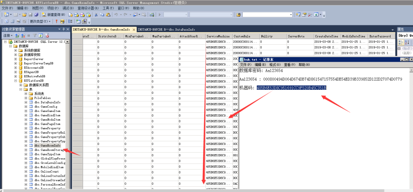Collapse the RYPlatformDB database node
The image size is (413, 192).
click(x=16, y=81)
